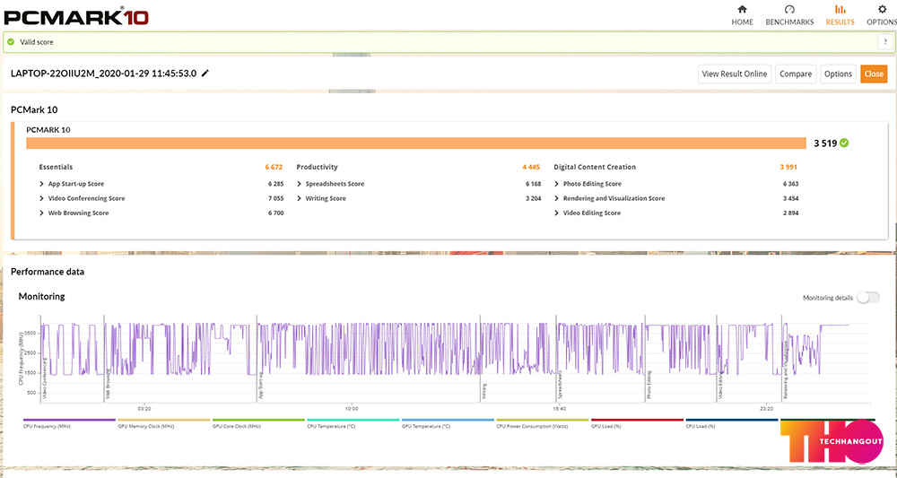Click Video Conferencing score value 7 055

pyautogui.click(x=275, y=198)
